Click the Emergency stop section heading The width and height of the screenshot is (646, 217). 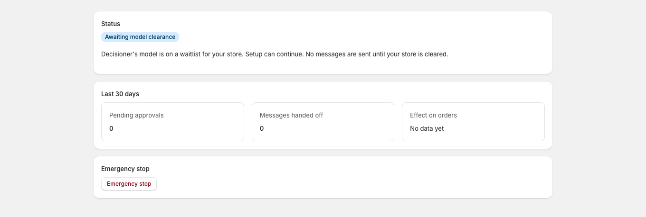[x=125, y=169]
